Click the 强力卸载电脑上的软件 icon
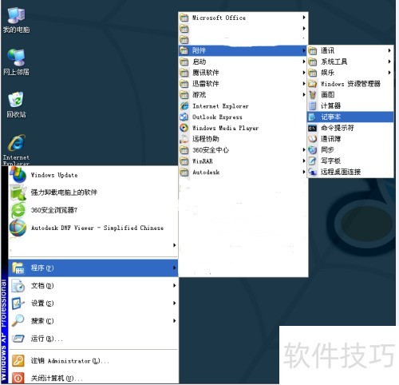 click(x=18, y=192)
